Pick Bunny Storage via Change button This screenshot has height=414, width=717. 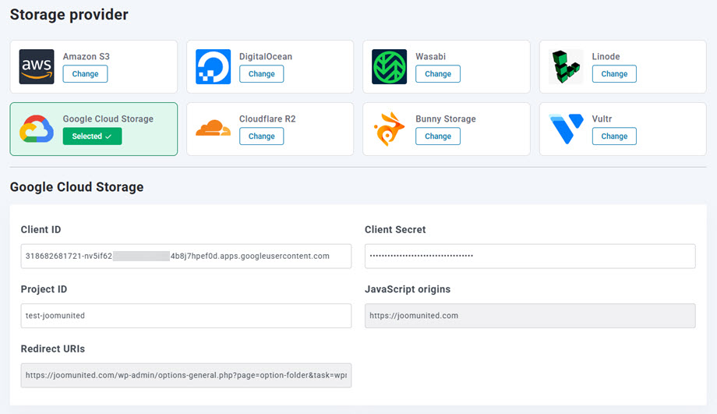437,136
